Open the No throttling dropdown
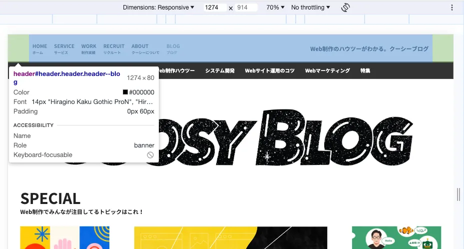Screen dimensions: 464x249 tap(311, 7)
